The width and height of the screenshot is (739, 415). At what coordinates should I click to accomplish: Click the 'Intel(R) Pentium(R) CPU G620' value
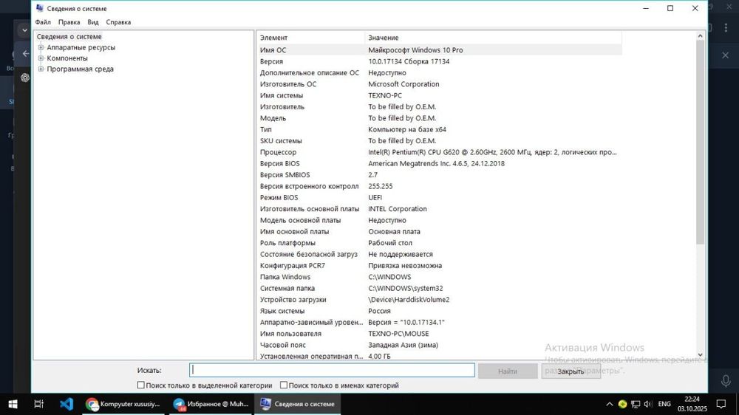492,152
